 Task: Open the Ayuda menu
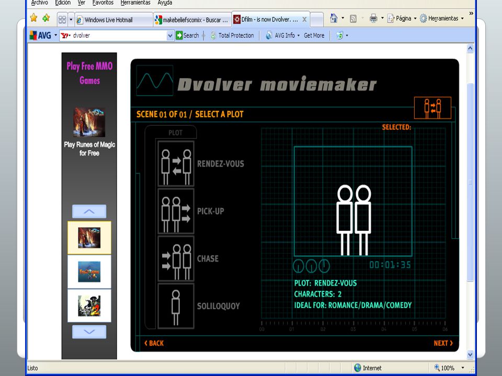[x=165, y=3]
